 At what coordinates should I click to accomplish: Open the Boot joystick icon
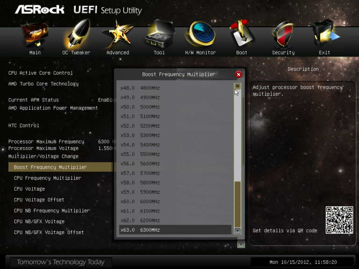(x=242, y=34)
